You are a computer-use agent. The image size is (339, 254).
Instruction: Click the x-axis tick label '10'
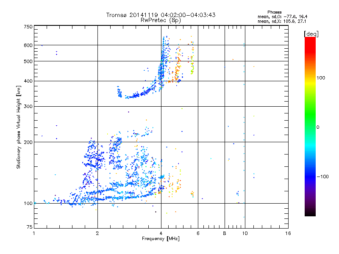click(x=245, y=233)
